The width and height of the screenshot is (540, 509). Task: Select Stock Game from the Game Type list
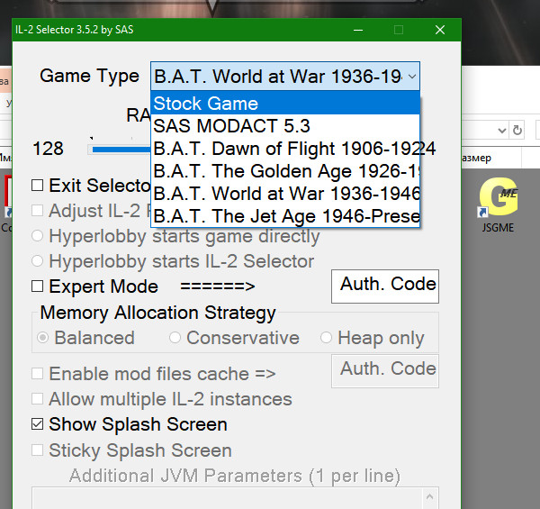click(x=285, y=104)
